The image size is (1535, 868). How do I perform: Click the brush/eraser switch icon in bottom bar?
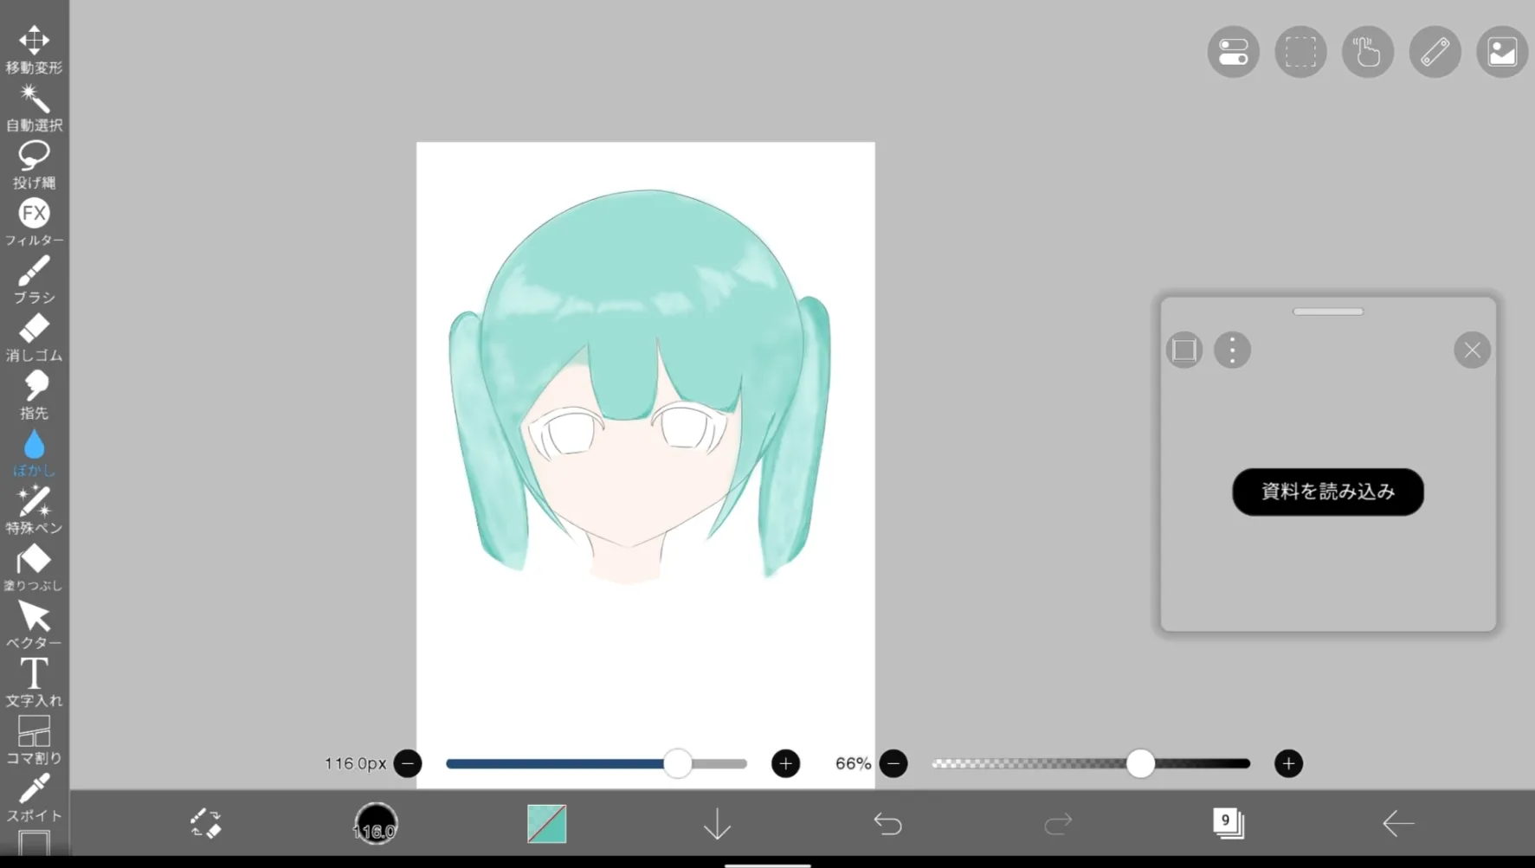[206, 823]
